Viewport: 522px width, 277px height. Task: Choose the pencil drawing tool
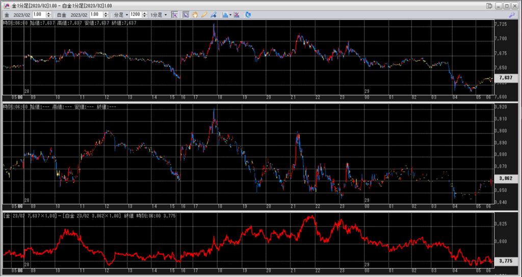[204, 15]
